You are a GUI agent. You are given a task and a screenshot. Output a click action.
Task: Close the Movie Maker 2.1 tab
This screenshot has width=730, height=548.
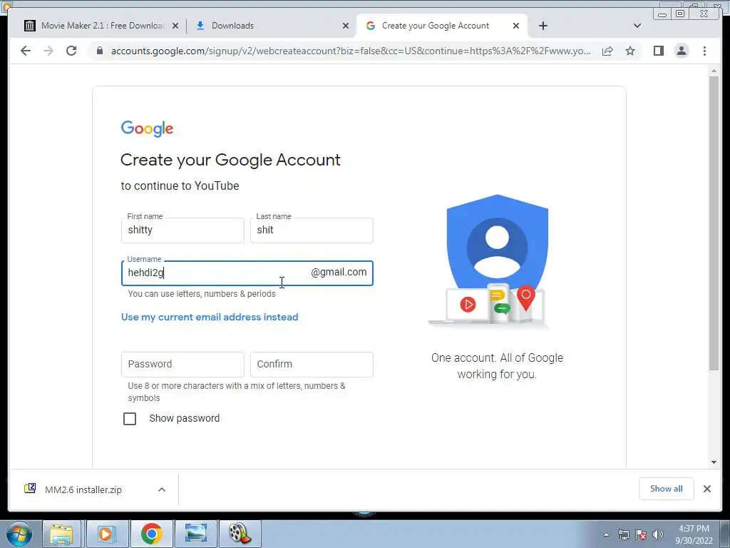[175, 26]
